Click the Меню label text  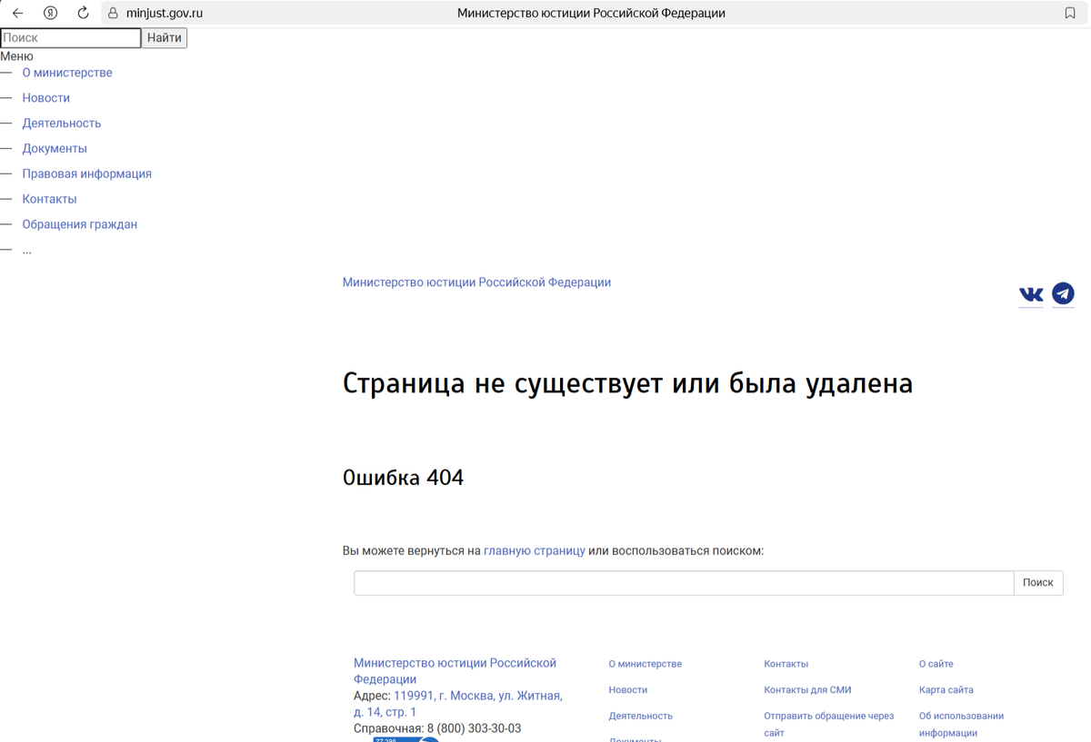[x=16, y=56]
